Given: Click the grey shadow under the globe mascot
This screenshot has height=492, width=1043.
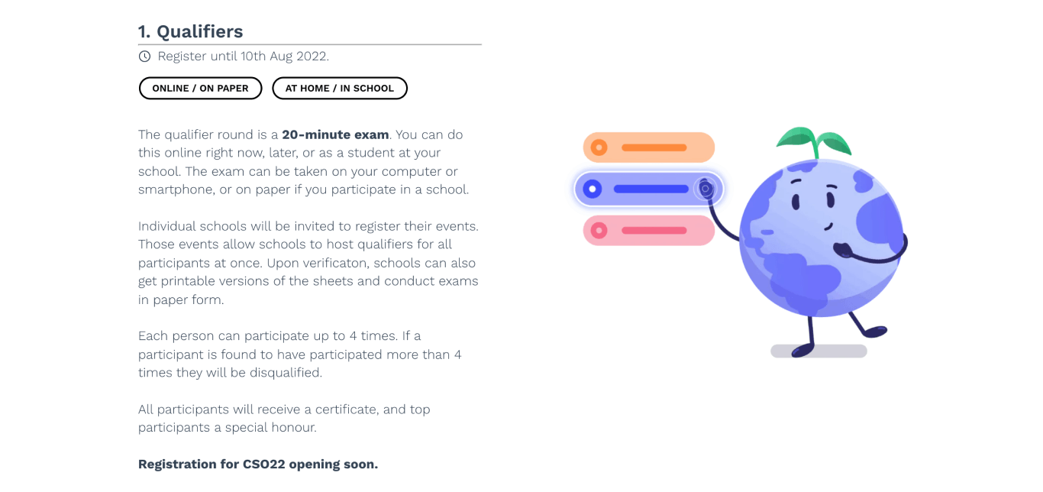Looking at the screenshot, I should (x=819, y=351).
